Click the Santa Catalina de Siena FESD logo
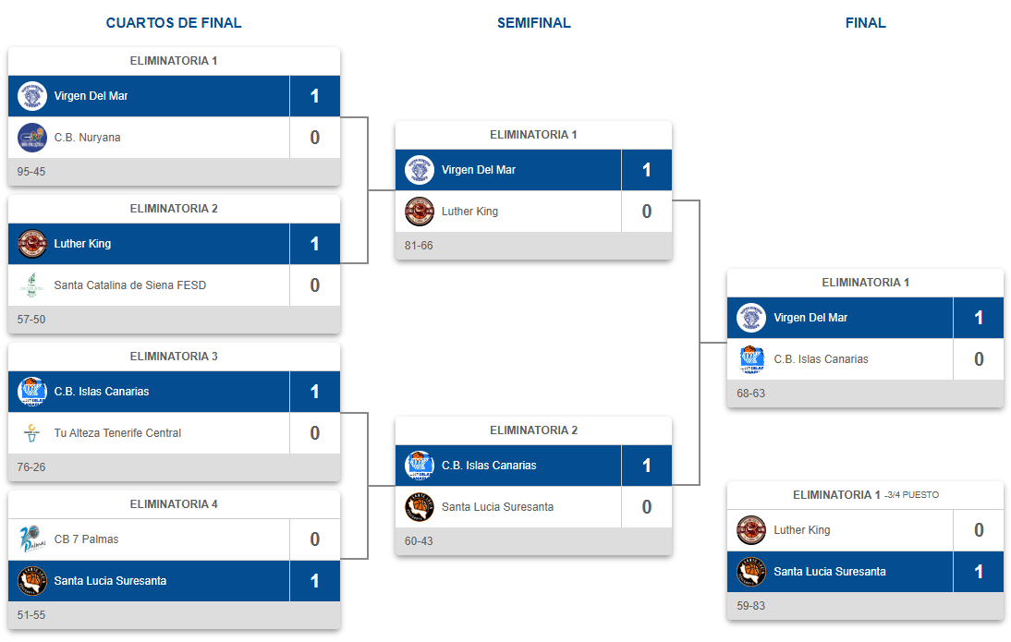 [31, 285]
